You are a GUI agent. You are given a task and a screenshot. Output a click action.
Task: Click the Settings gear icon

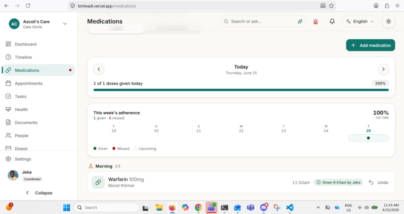tap(8, 159)
